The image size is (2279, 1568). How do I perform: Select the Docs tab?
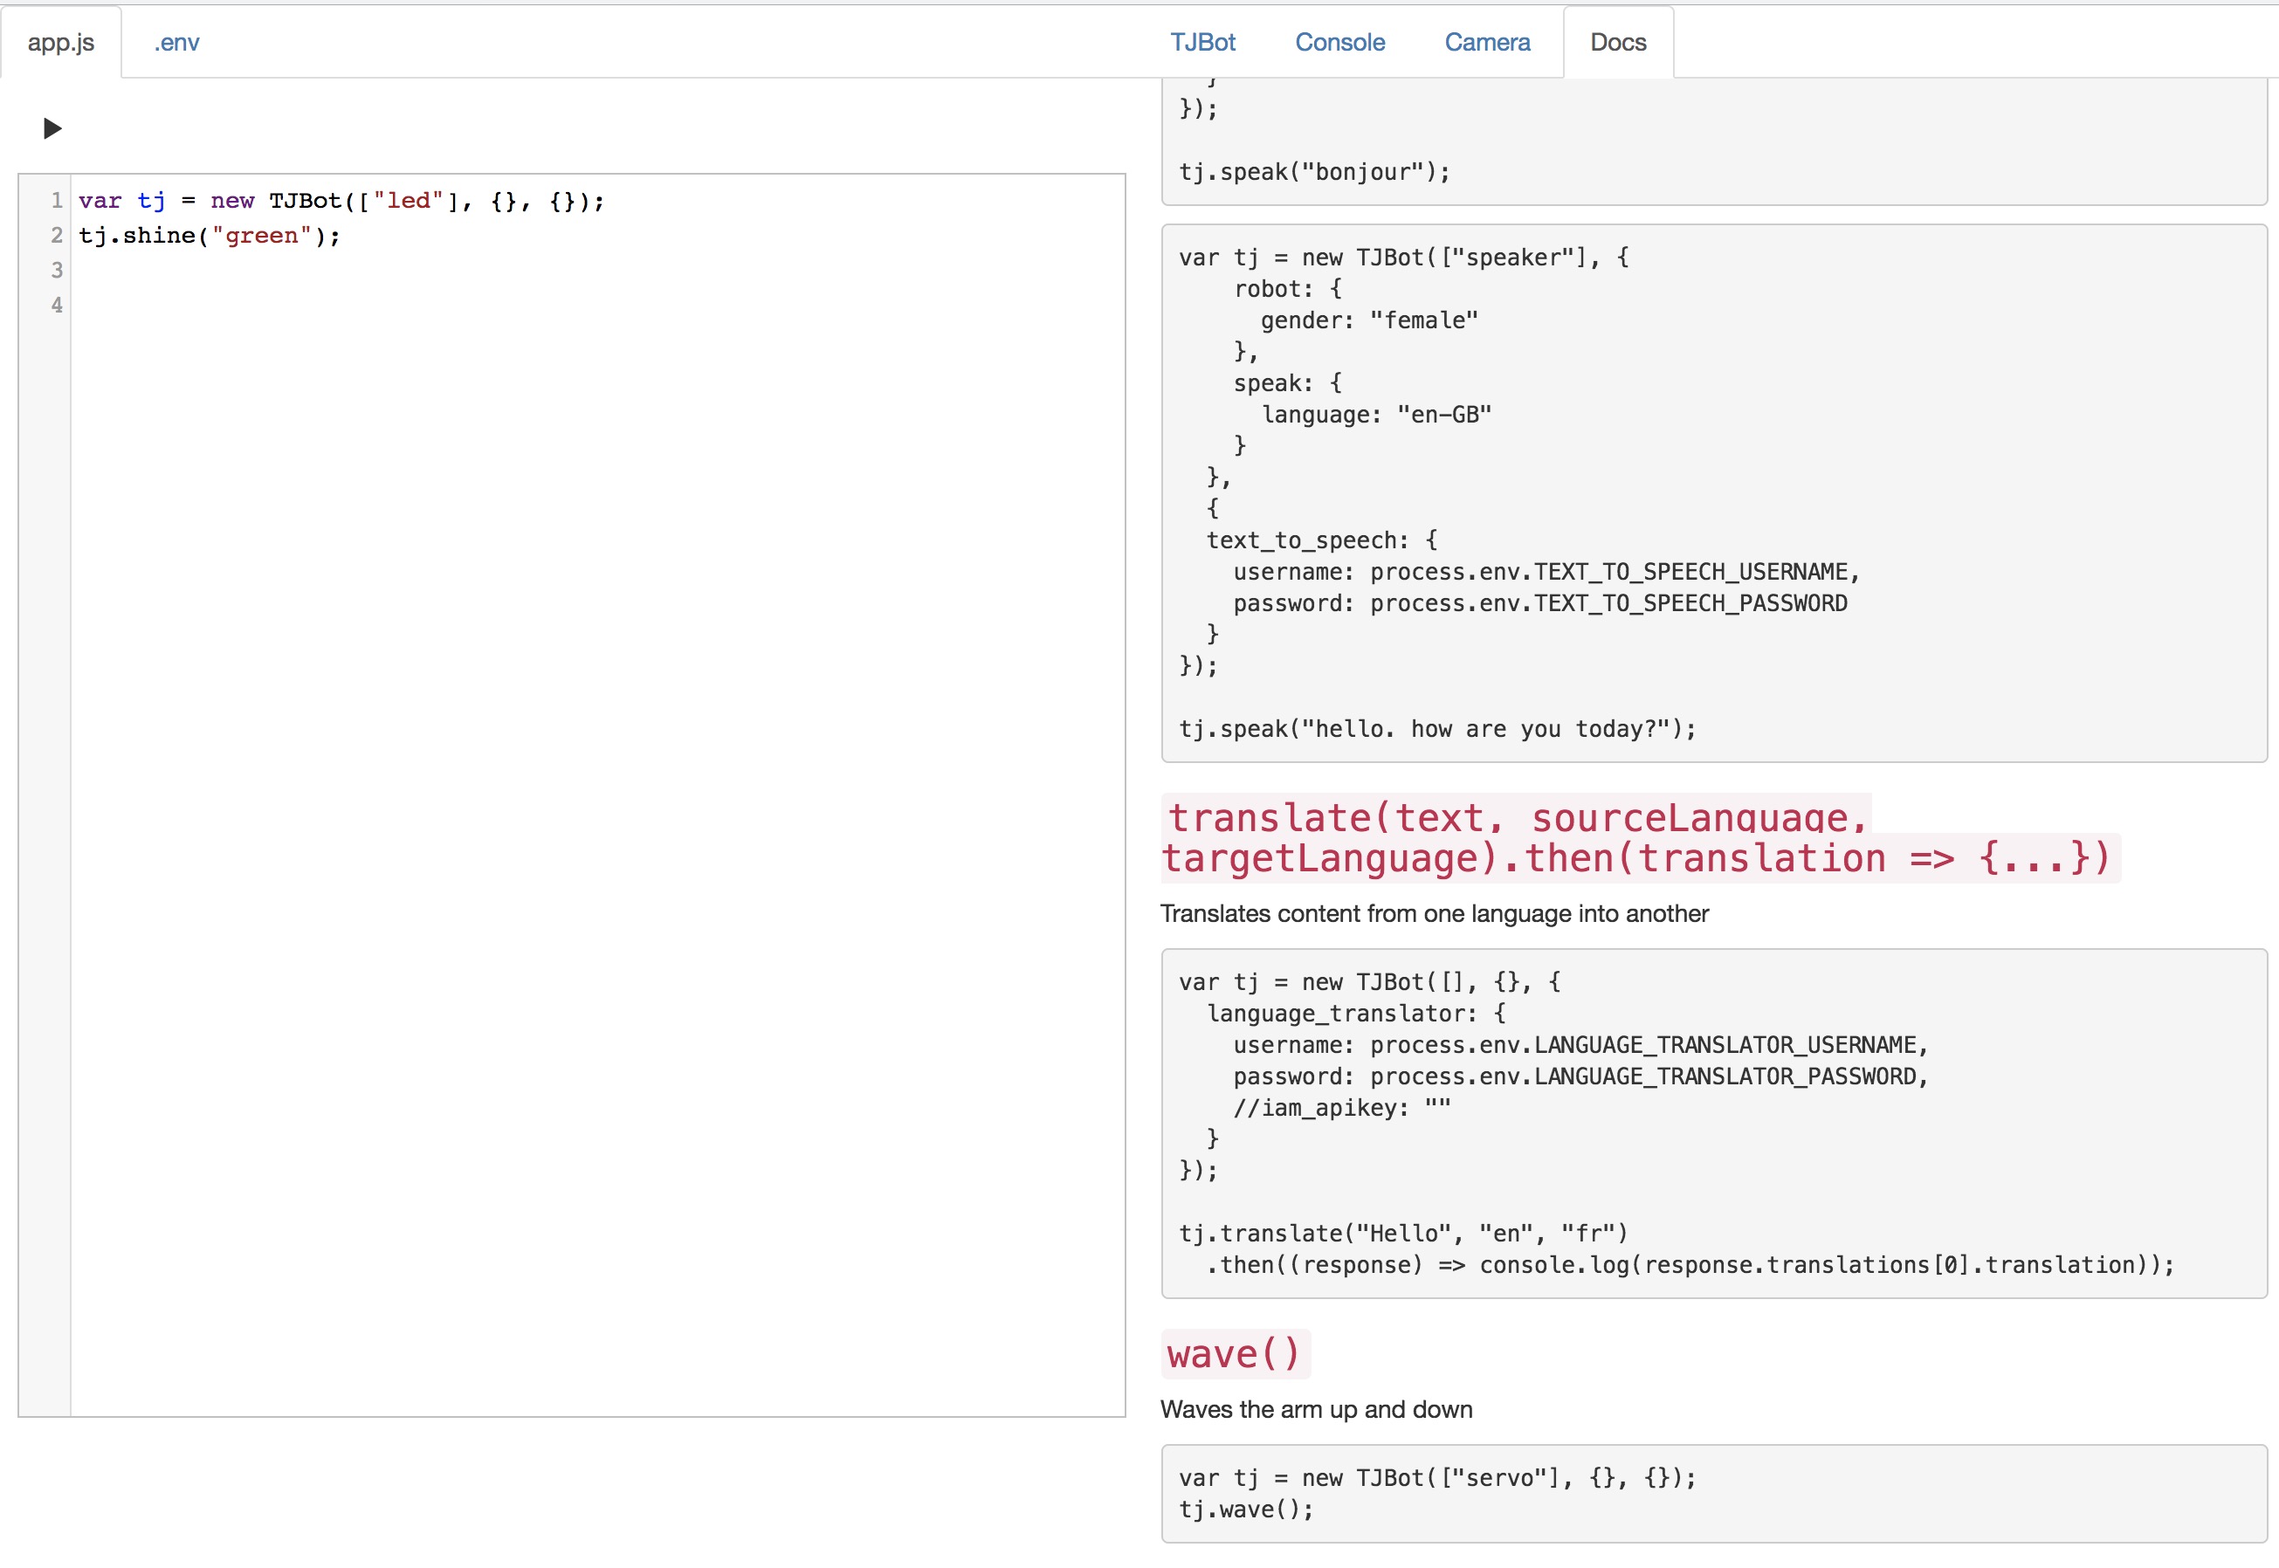[x=1617, y=42]
